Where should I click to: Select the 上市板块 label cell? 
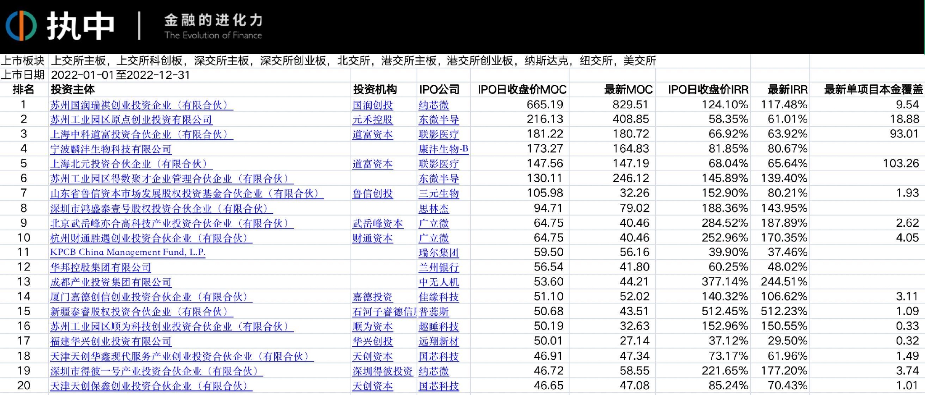(23, 61)
